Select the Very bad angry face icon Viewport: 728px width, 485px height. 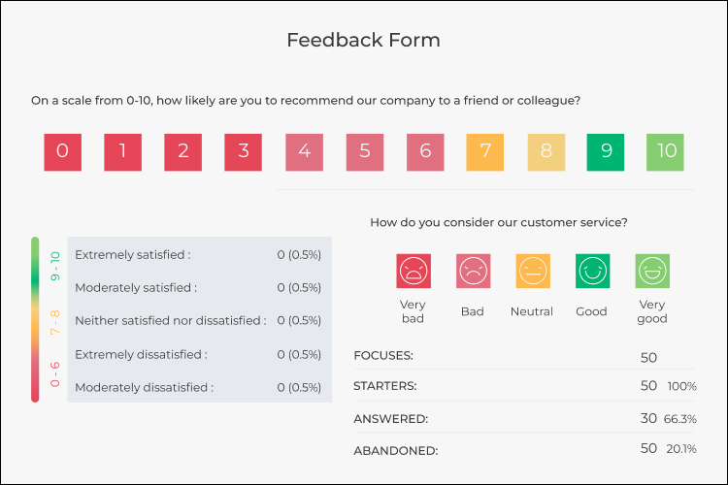(414, 271)
